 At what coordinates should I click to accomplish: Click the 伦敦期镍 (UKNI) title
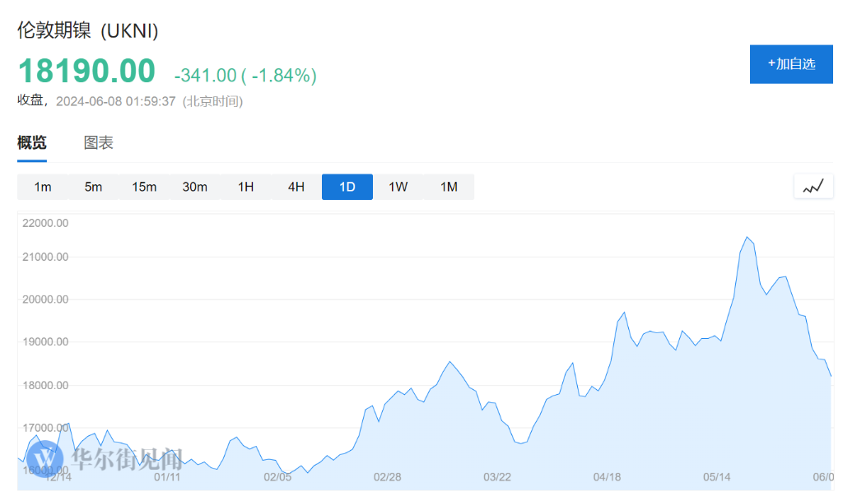(x=88, y=30)
